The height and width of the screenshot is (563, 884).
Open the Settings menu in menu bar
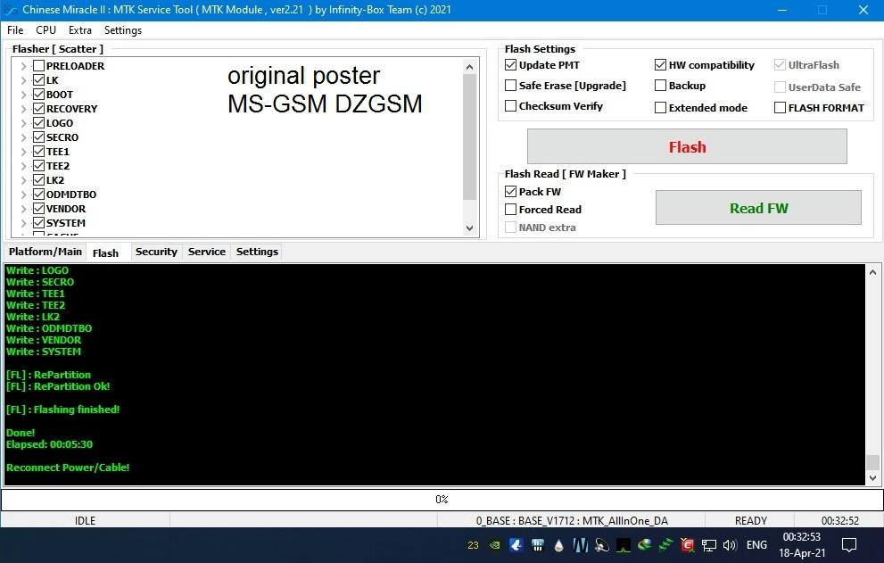123,30
